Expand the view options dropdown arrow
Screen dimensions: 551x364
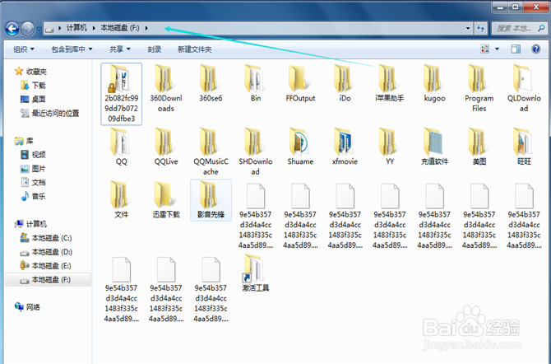tap(497, 49)
